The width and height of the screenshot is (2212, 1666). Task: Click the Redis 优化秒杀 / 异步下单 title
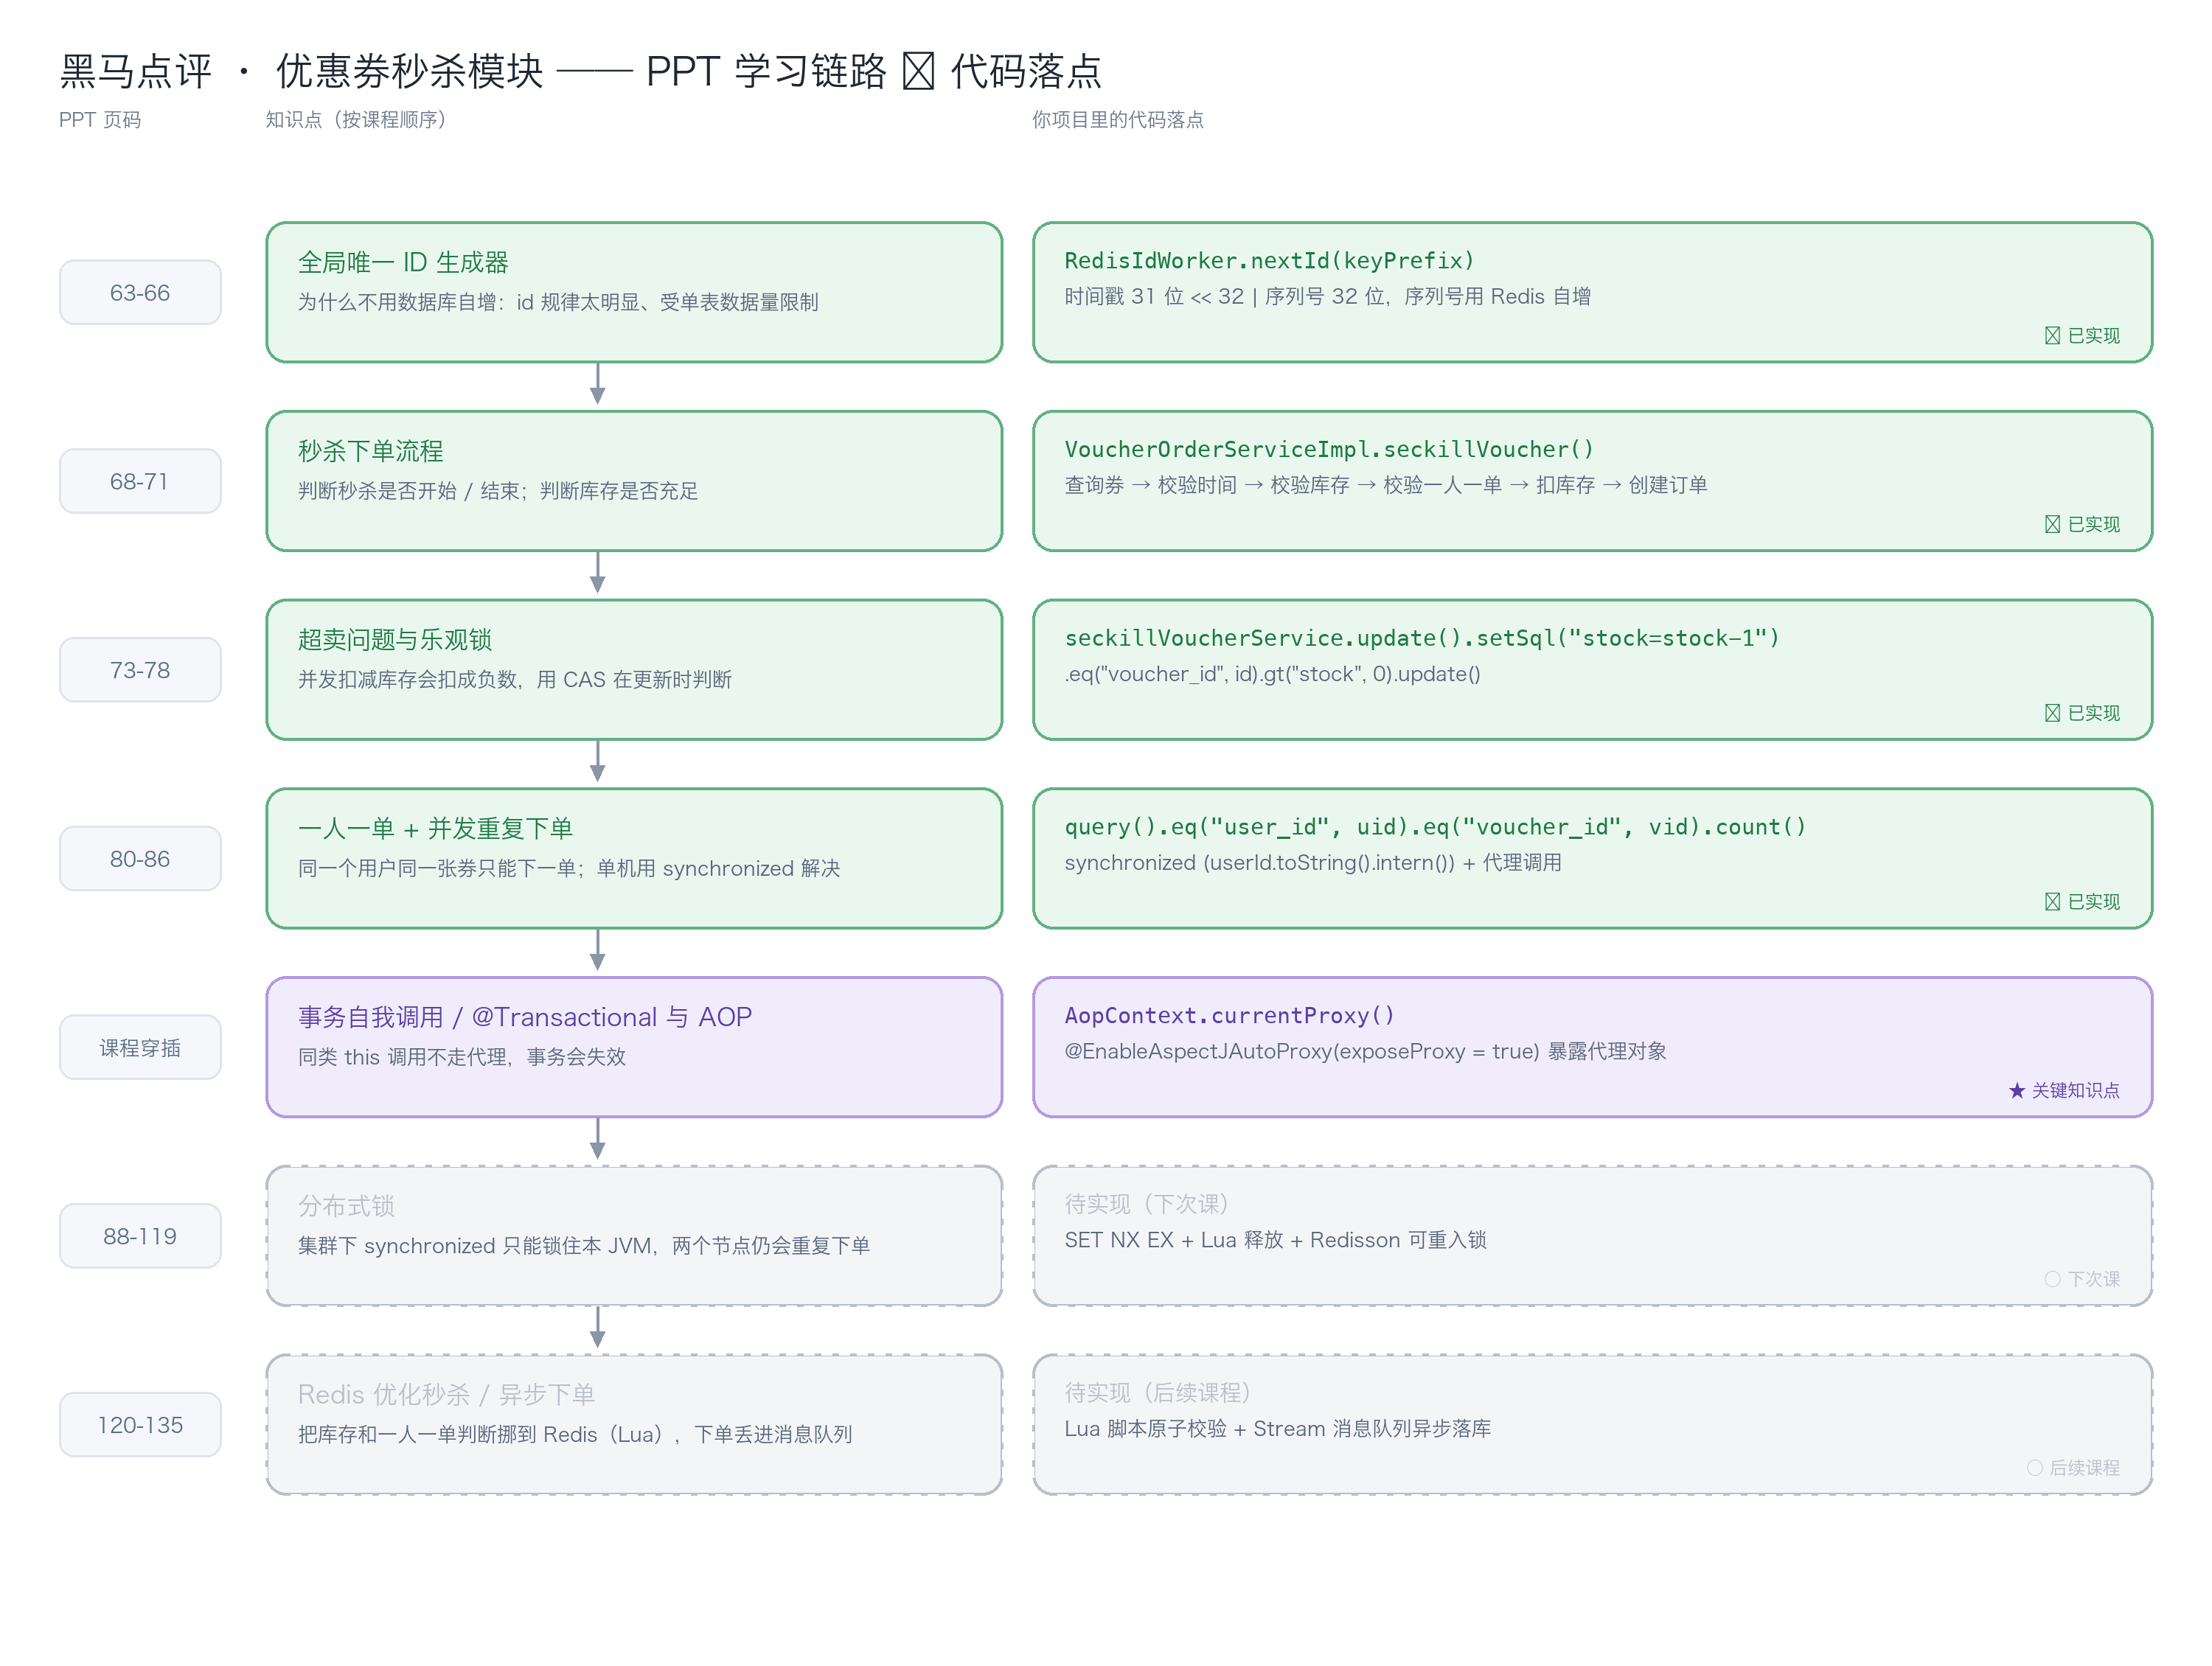point(446,1395)
